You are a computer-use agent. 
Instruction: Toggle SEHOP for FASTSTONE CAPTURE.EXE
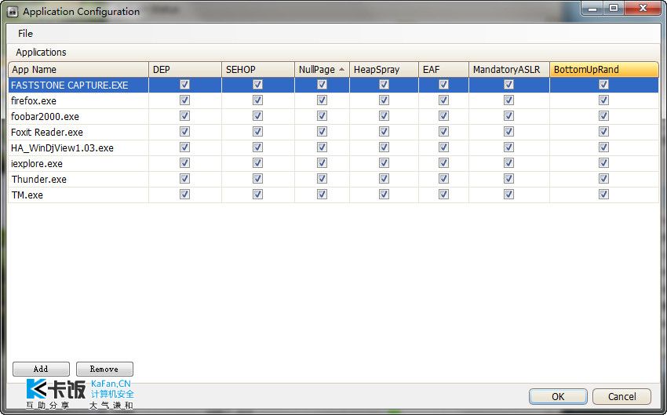(x=258, y=85)
